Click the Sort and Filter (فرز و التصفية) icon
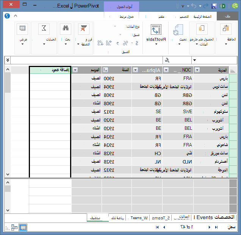The height and width of the screenshot is (235, 241). (x=84, y=29)
